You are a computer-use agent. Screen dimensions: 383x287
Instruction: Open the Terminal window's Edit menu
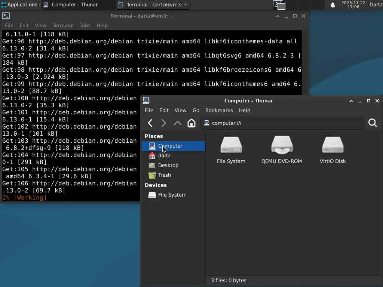24,25
